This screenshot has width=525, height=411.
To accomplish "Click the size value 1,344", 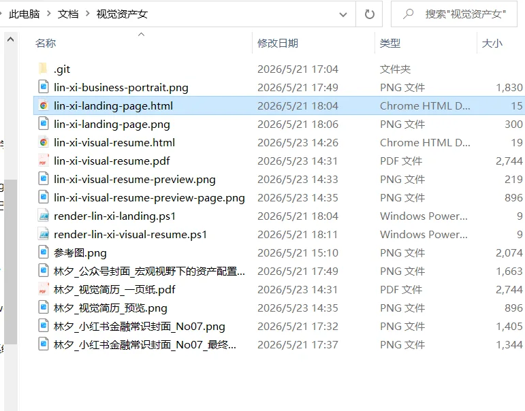I will click(x=509, y=345).
